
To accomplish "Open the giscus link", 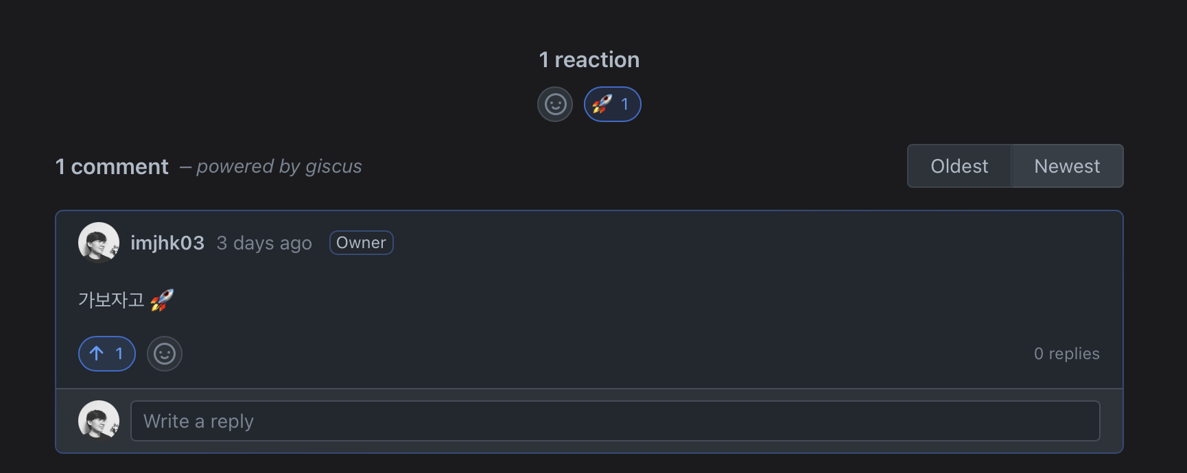I will click(333, 167).
